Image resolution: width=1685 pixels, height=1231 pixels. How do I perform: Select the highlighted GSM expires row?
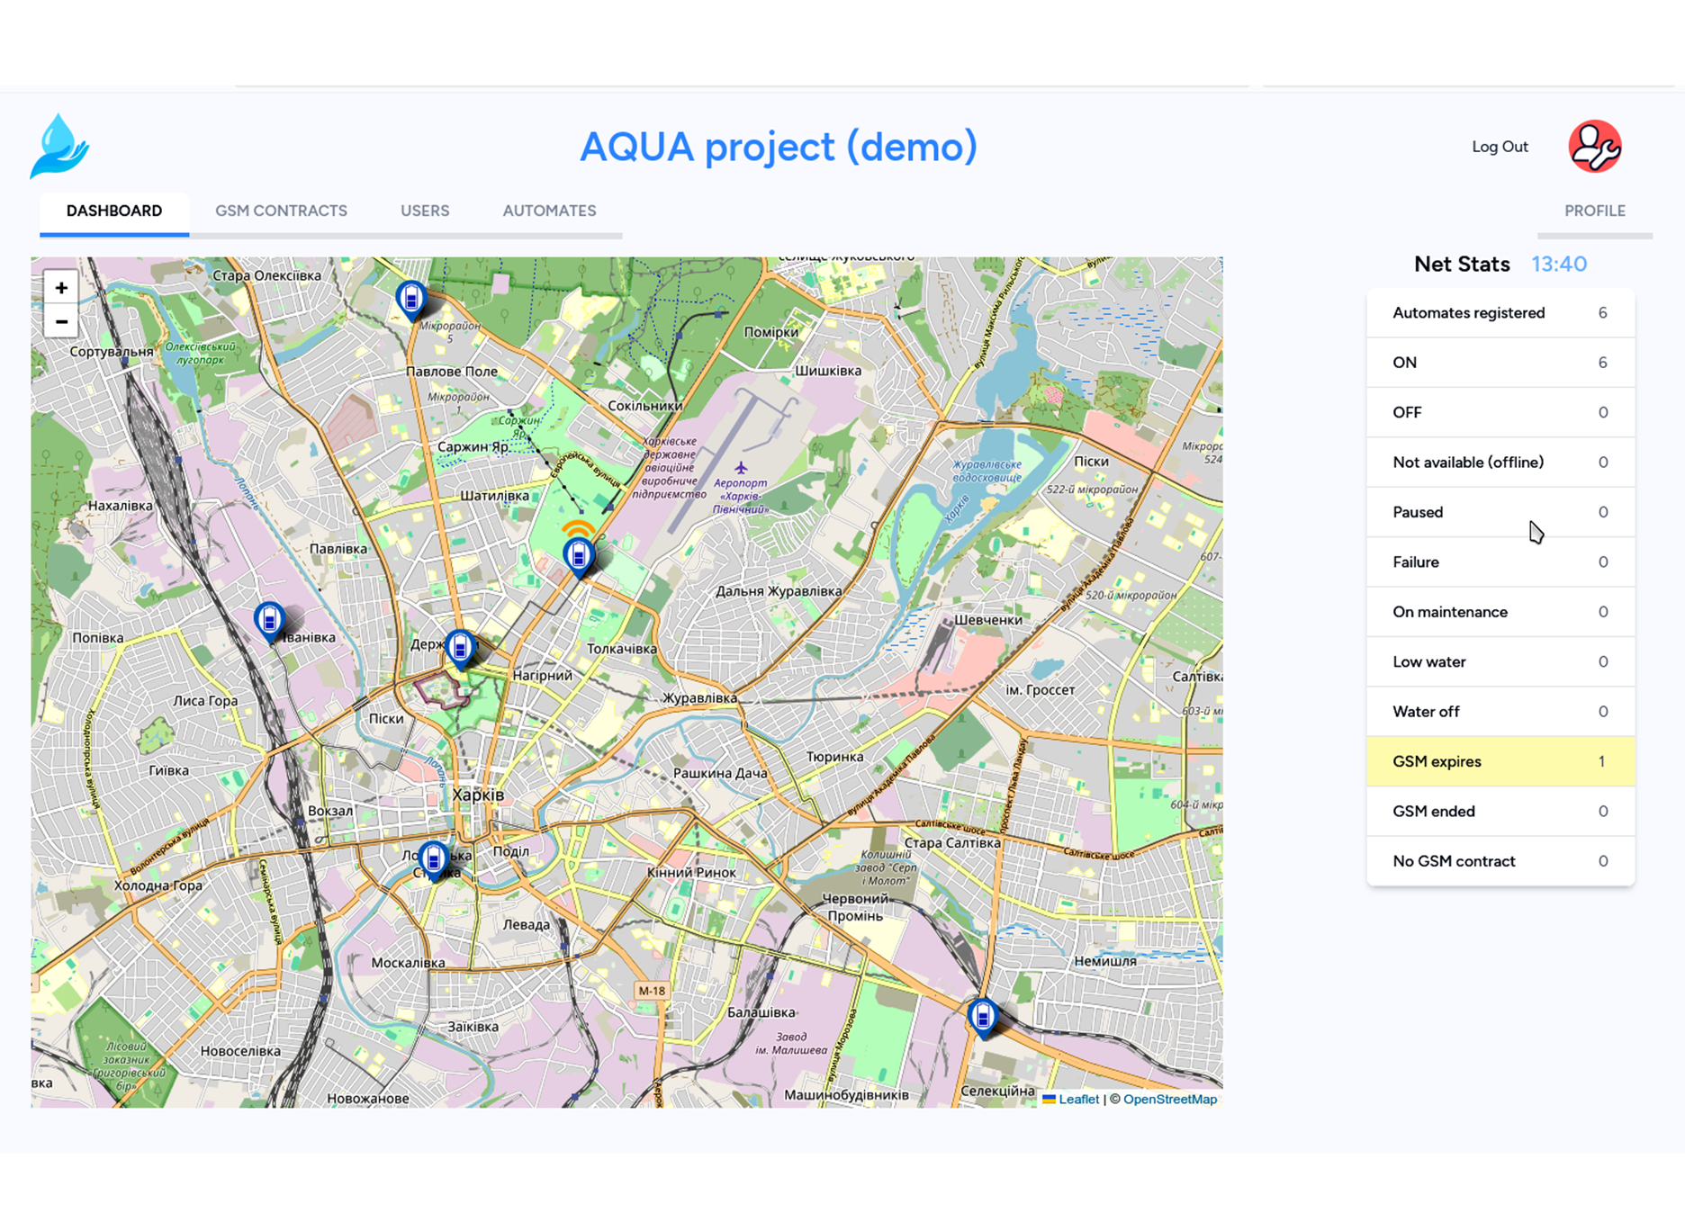tap(1500, 761)
